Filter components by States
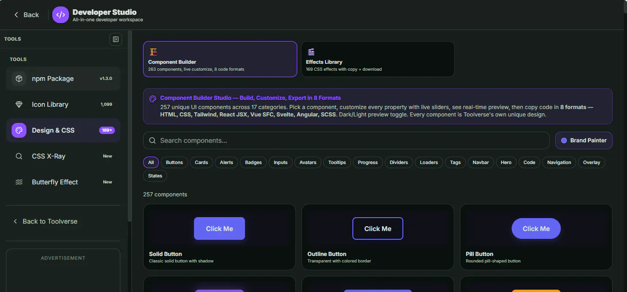The height and width of the screenshot is (292, 627). (x=155, y=176)
